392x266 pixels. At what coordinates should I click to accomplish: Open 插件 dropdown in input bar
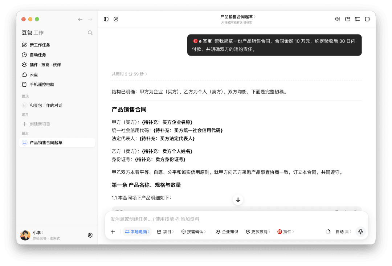point(286,232)
